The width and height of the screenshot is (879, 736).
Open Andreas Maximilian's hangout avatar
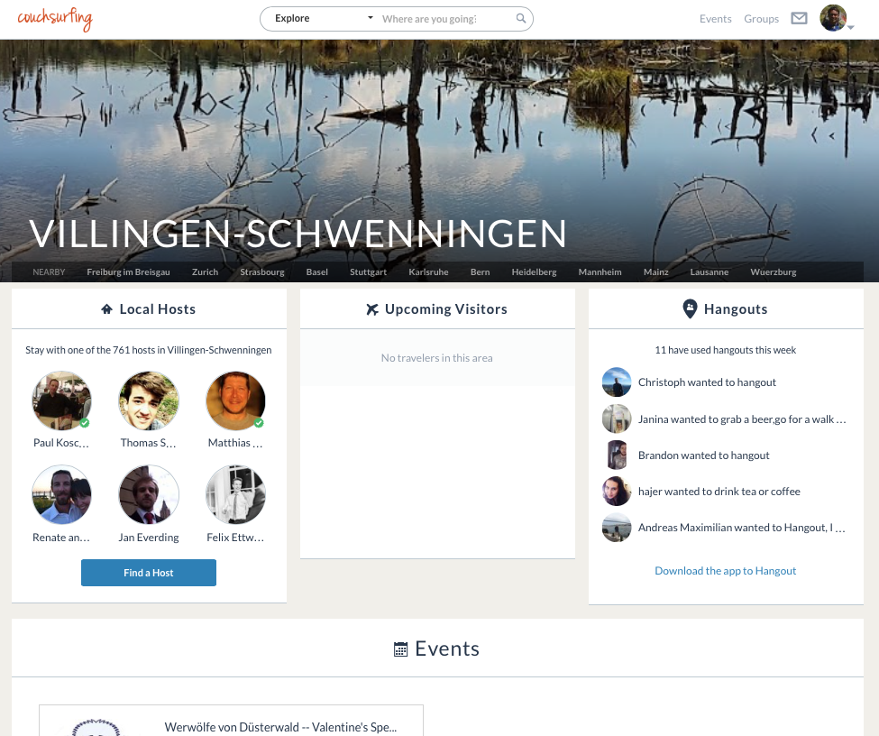[617, 528]
